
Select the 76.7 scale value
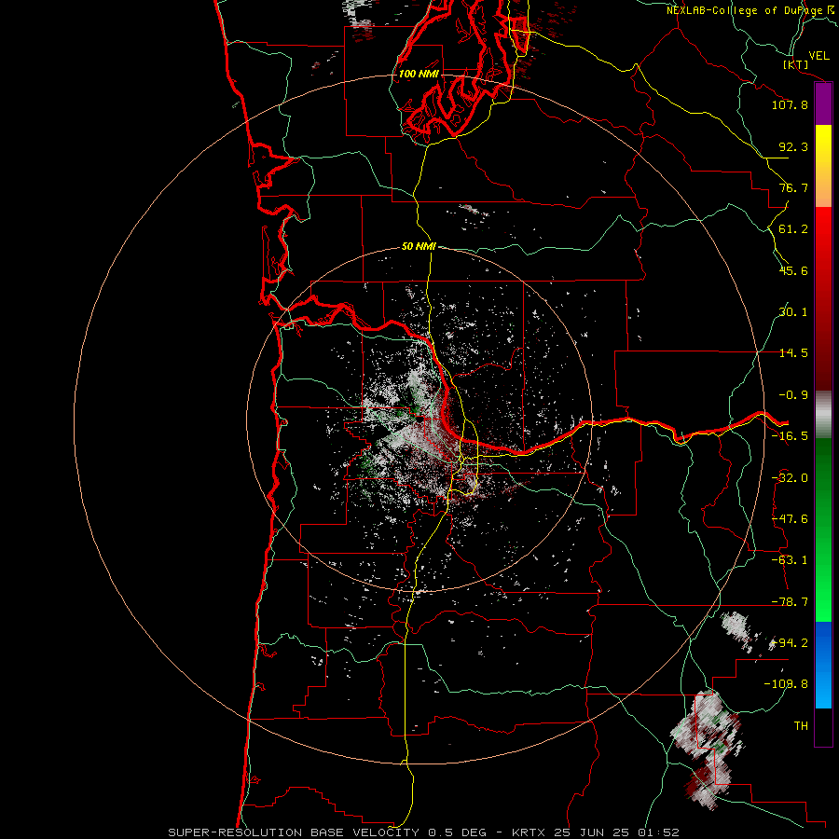coord(793,187)
